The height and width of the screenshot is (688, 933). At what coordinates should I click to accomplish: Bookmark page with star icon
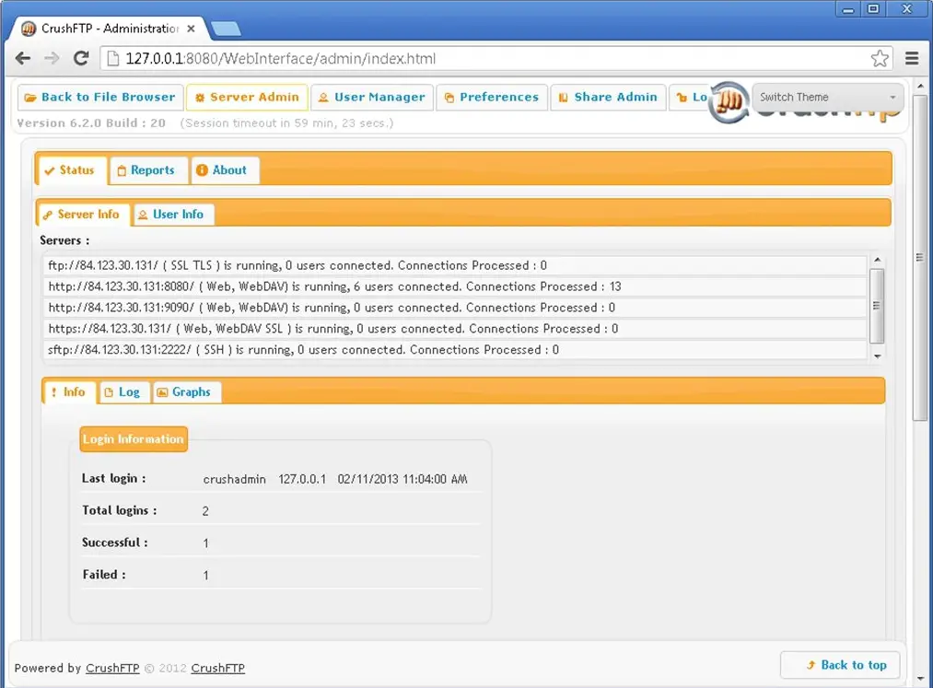(880, 58)
